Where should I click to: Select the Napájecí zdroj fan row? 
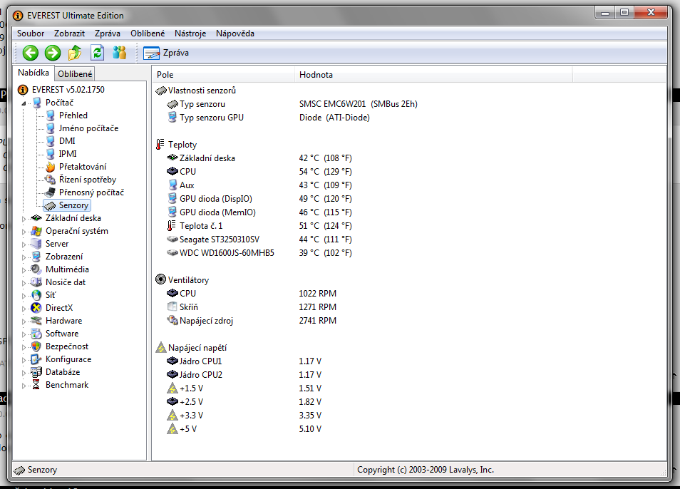(251, 320)
